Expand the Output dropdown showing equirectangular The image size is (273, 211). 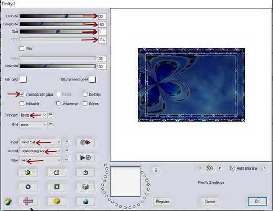pyautogui.click(x=41, y=151)
